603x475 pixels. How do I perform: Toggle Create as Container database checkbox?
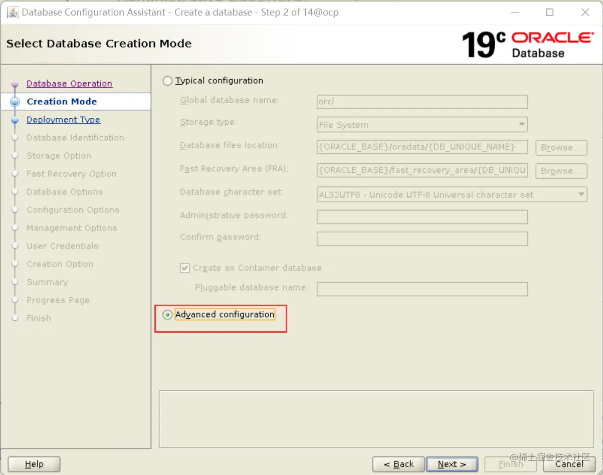tap(184, 268)
